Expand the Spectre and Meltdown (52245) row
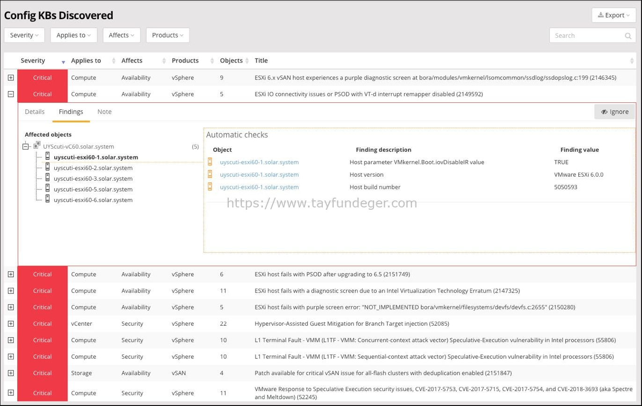This screenshot has height=406, width=642. pos(11,393)
